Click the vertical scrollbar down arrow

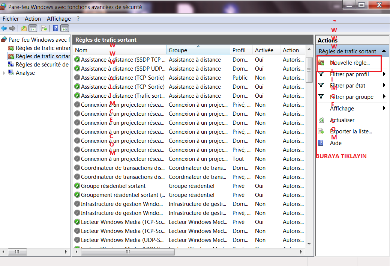click(x=309, y=244)
